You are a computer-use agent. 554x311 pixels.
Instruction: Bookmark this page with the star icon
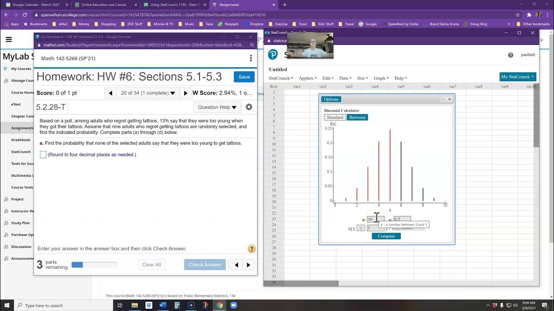pyautogui.click(x=518, y=15)
